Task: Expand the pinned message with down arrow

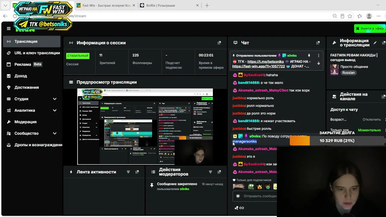Action: (318, 63)
